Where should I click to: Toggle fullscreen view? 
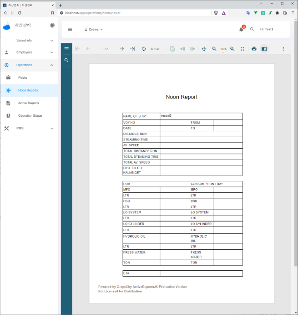(x=242, y=49)
